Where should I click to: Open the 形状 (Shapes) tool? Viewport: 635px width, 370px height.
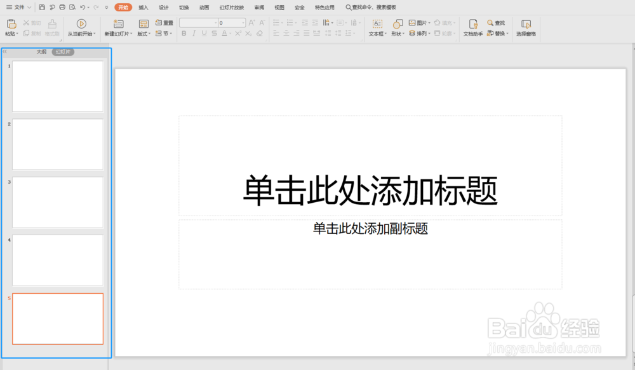398,25
